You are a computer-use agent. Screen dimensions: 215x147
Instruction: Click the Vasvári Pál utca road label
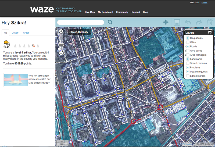(162, 72)
